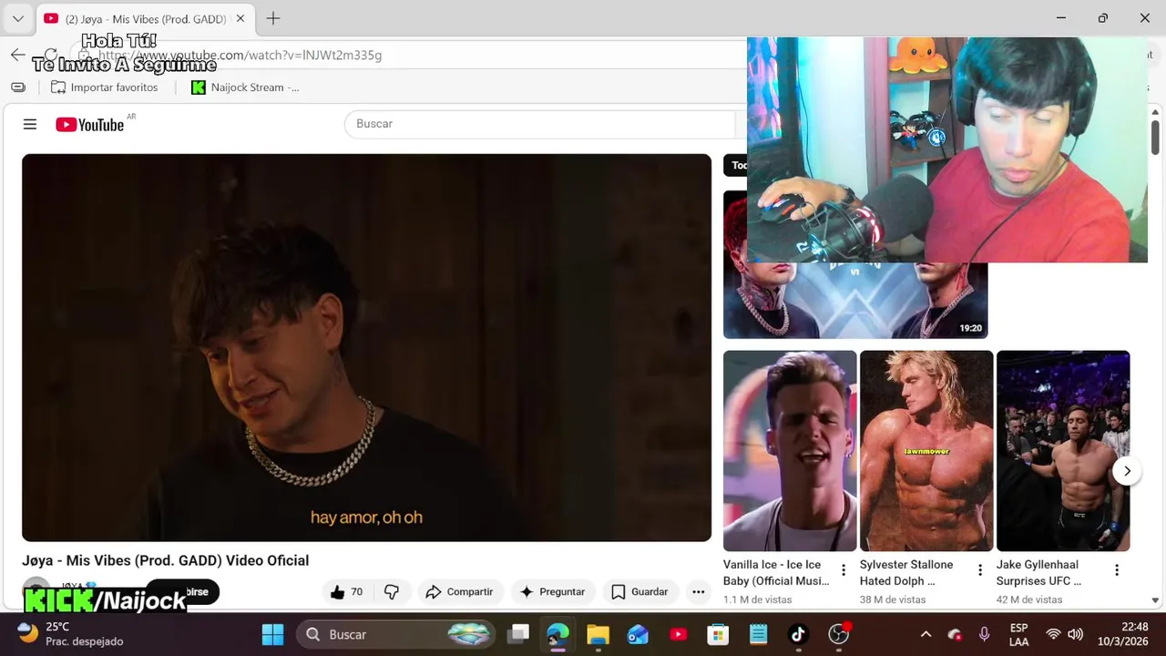Open a new browser tab

(273, 18)
